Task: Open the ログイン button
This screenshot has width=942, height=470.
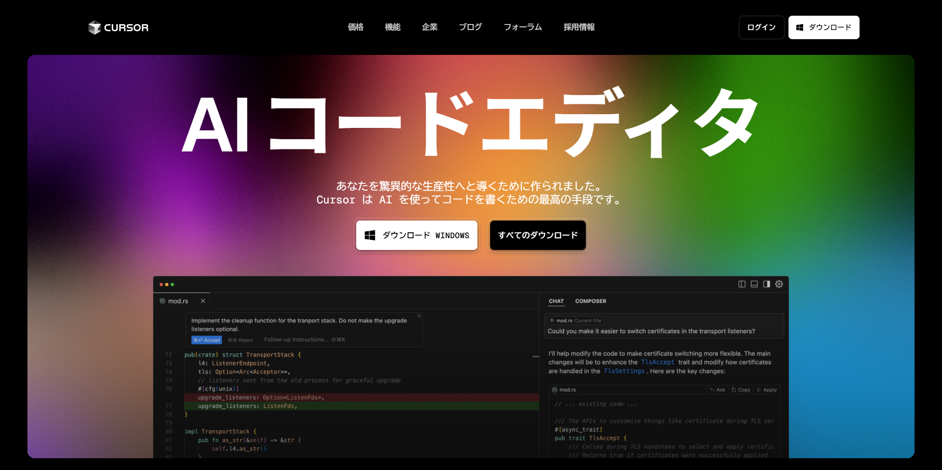Action: coord(761,27)
